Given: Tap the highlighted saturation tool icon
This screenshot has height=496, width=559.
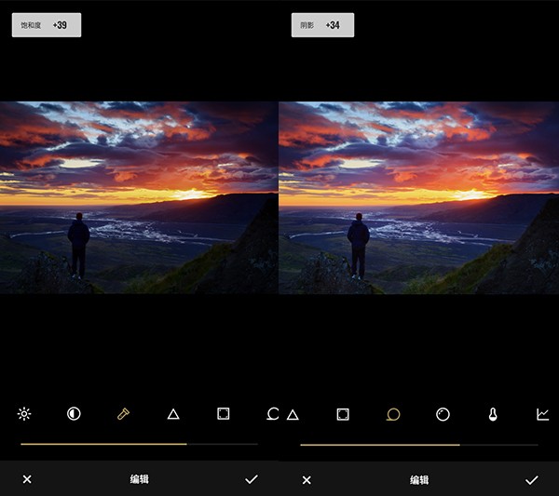Looking at the screenshot, I should point(123,414).
